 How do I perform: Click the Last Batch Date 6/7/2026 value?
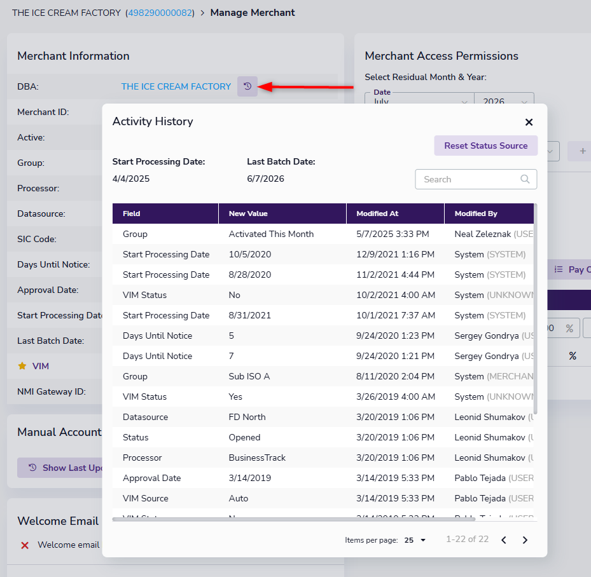pos(265,179)
